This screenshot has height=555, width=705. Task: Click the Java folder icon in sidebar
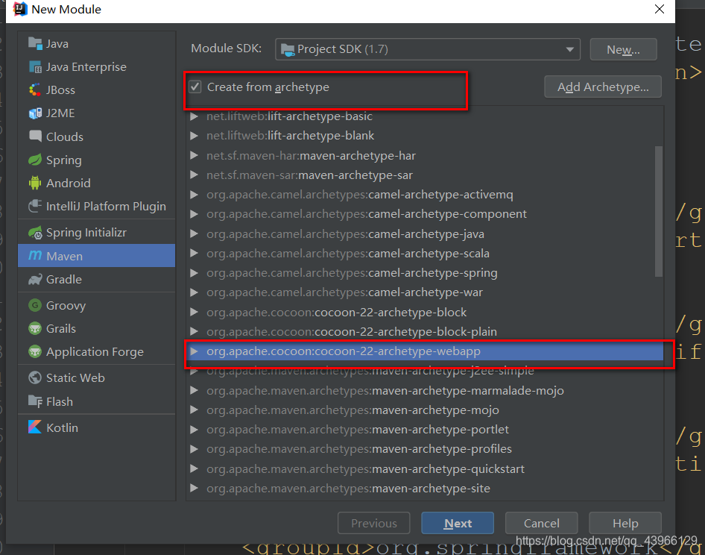(35, 44)
